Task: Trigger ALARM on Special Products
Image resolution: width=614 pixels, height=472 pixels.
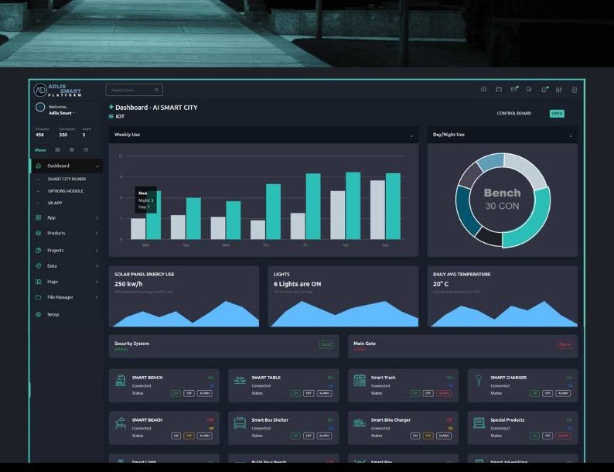Action: coord(563,436)
